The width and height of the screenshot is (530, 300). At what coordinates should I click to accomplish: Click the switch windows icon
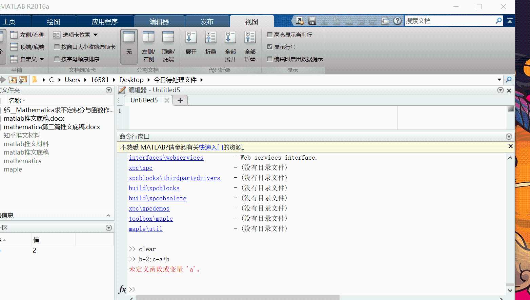click(385, 21)
